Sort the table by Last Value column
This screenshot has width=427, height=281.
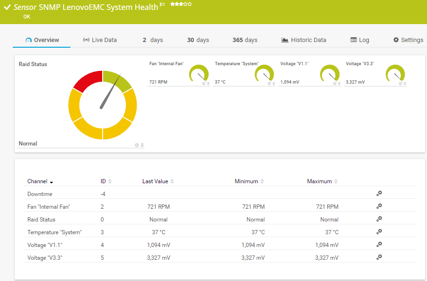tap(158, 181)
